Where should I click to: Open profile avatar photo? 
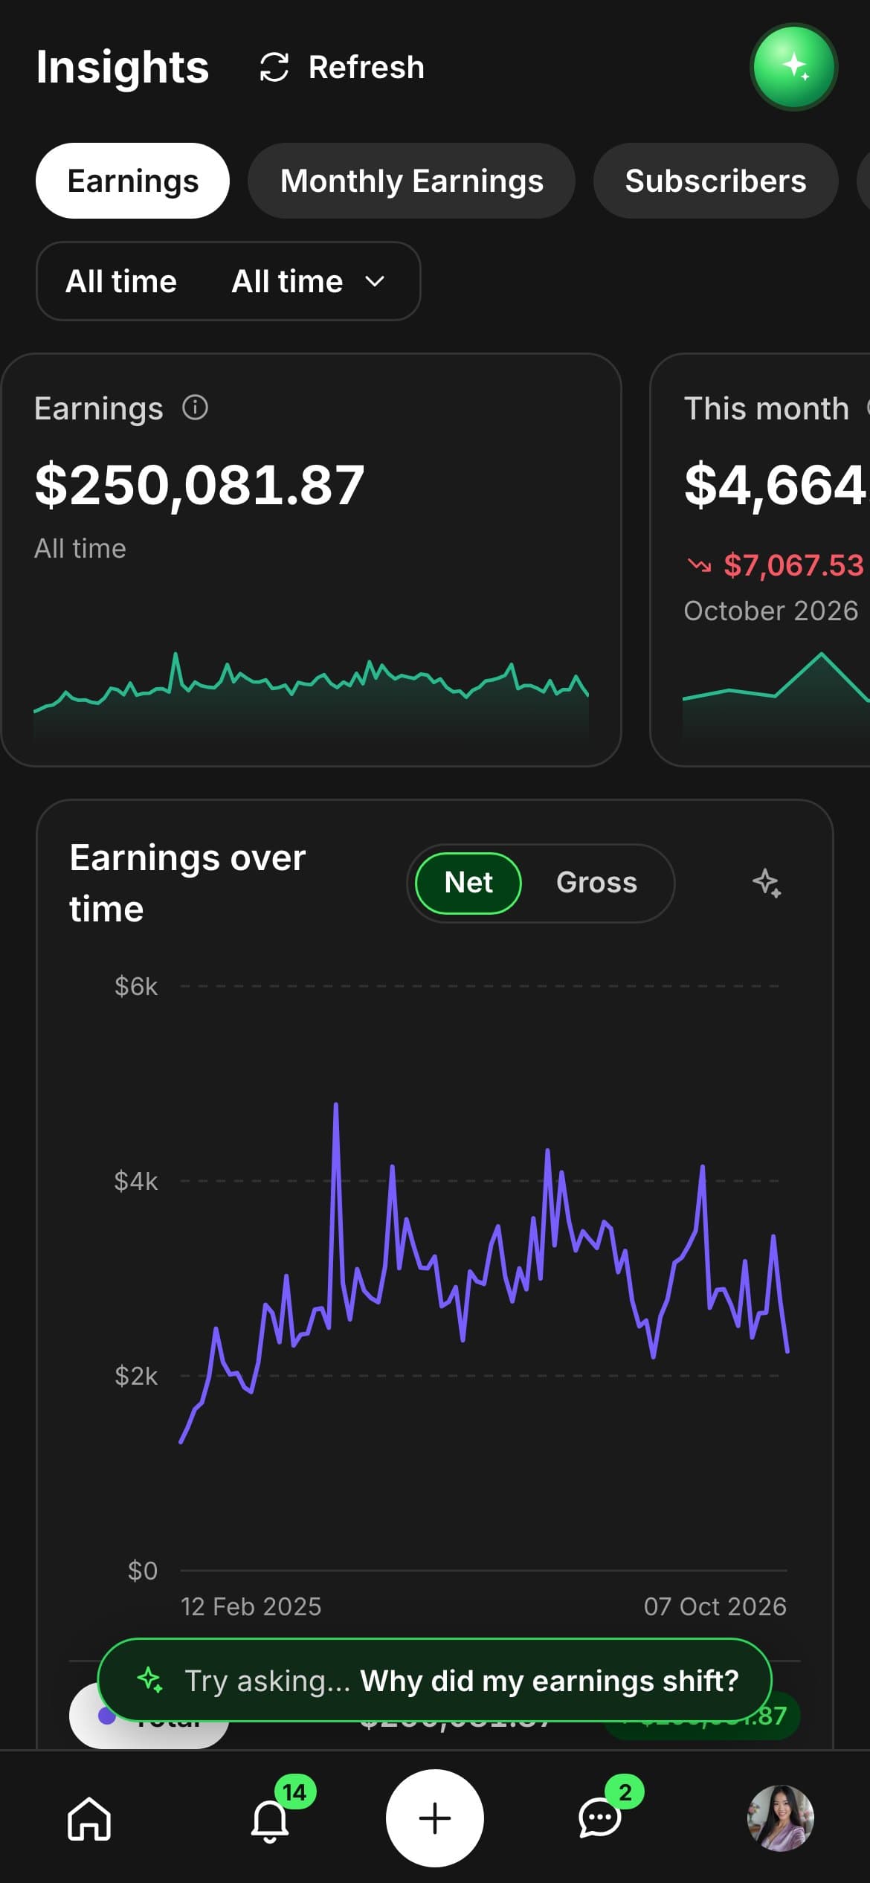coord(781,1818)
